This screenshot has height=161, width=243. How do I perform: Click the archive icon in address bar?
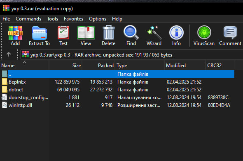click(26, 54)
